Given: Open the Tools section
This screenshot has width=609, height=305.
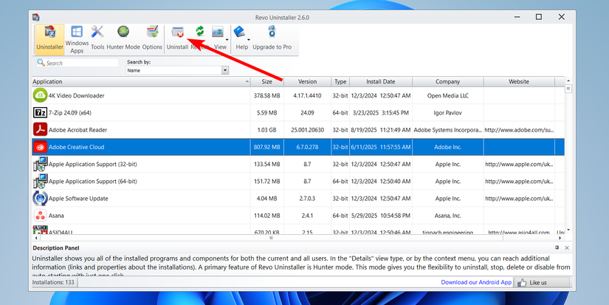Looking at the screenshot, I should point(97,38).
